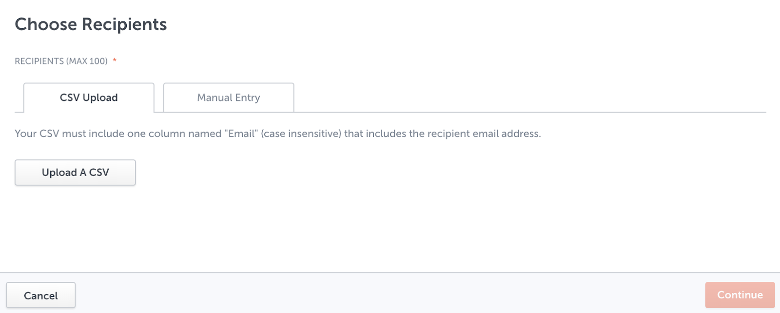Switch to the Manual Entry tab

(x=228, y=98)
